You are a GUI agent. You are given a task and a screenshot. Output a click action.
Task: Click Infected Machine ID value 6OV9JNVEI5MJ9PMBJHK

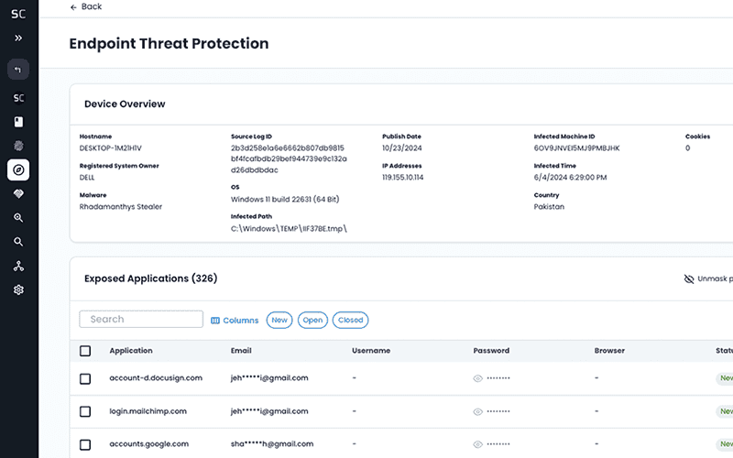click(577, 148)
